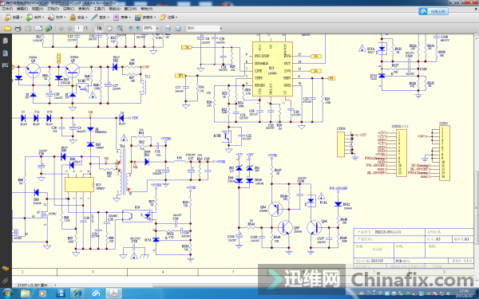Open the Comments panel in sidebar
Screen dimensions: 479x299
(x=6, y=269)
